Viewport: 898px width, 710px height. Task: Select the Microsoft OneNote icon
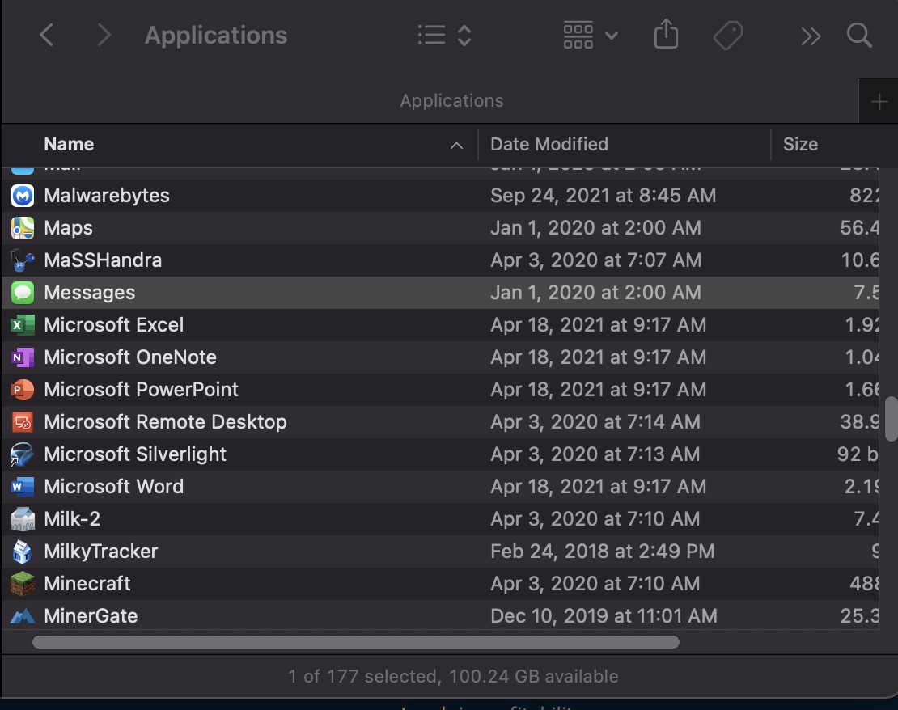coord(23,357)
